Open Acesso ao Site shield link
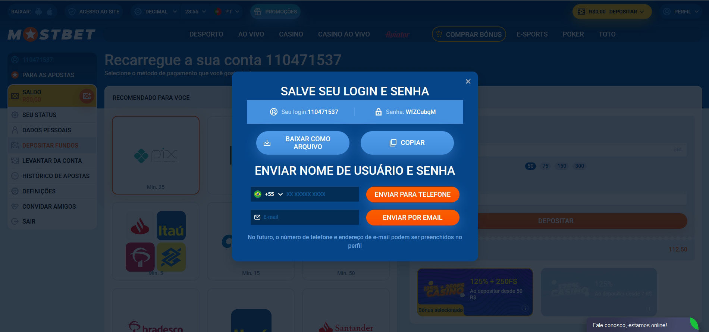This screenshot has width=709, height=332. point(94,12)
